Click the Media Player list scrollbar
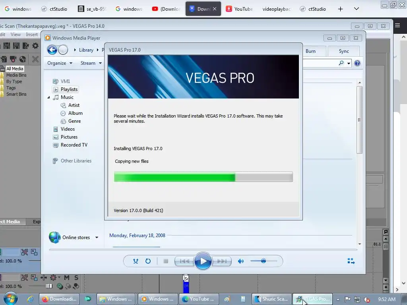407x305 pixels. pos(359,120)
